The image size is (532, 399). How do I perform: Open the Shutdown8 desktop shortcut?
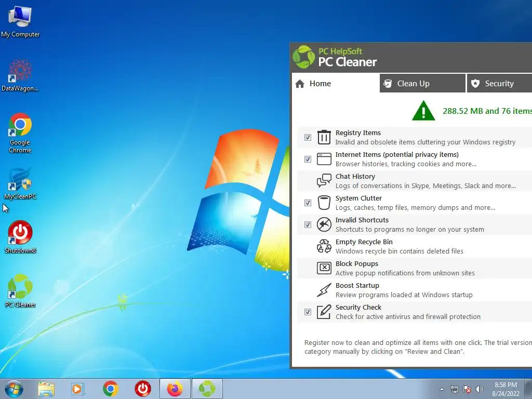point(20,237)
